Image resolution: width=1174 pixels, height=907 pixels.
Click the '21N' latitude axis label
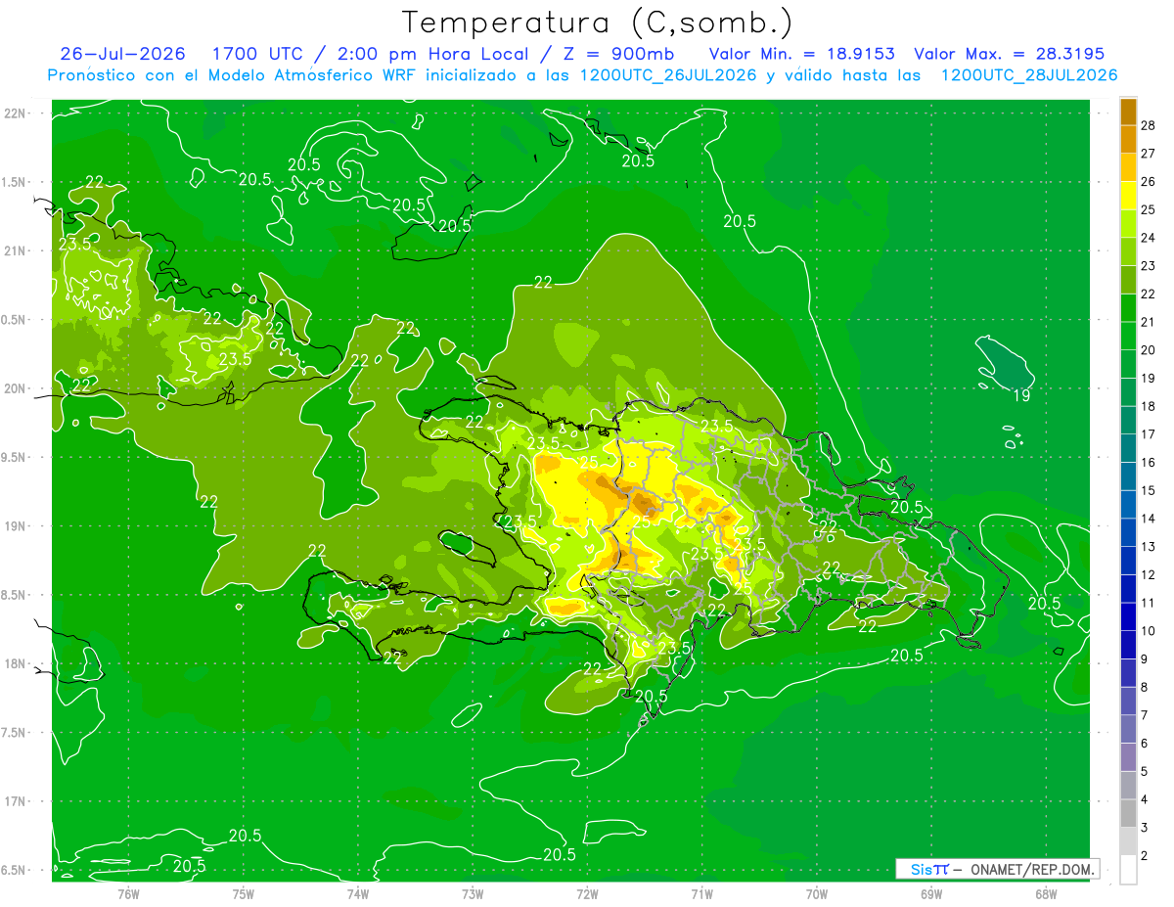[16, 250]
